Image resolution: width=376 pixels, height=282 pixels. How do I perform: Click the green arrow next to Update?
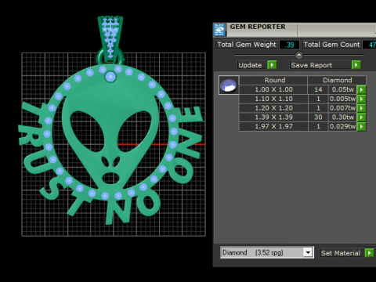pyautogui.click(x=272, y=65)
